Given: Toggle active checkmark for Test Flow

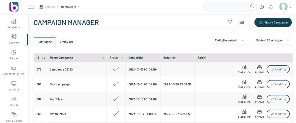Looking at the screenshot, I should (116, 99).
